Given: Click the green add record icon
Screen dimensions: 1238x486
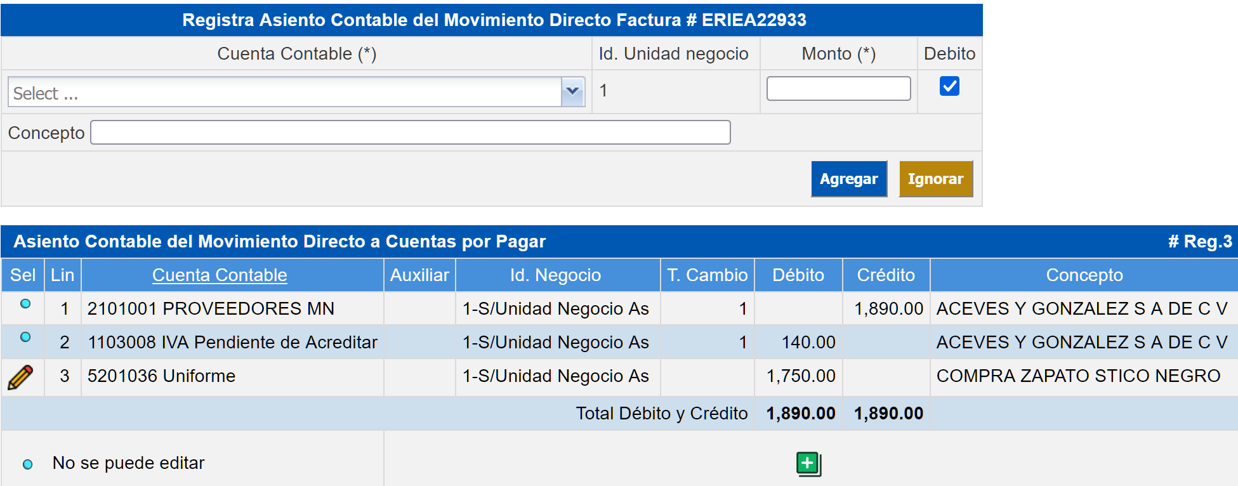Looking at the screenshot, I should pos(808,464).
